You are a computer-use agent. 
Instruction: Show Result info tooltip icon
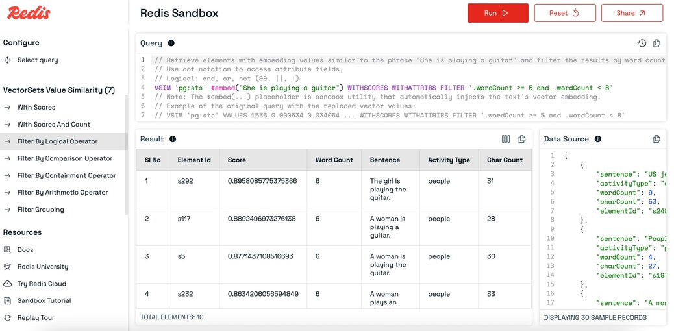point(173,139)
